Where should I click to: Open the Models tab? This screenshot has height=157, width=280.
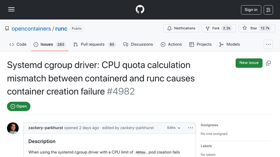point(230,44)
